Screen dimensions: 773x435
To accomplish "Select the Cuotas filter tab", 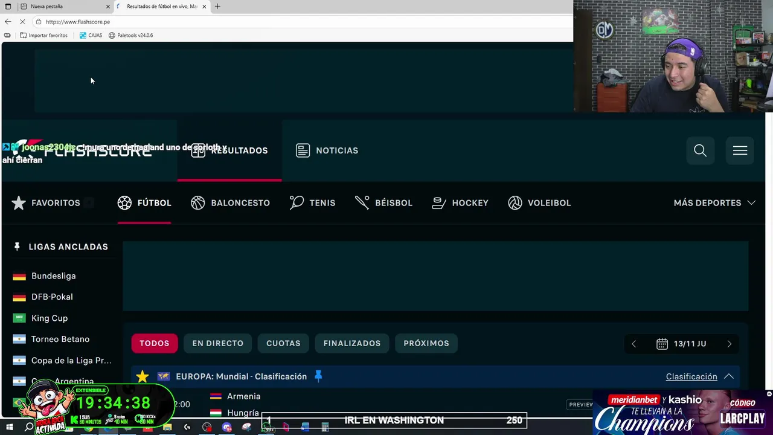I will (x=283, y=343).
